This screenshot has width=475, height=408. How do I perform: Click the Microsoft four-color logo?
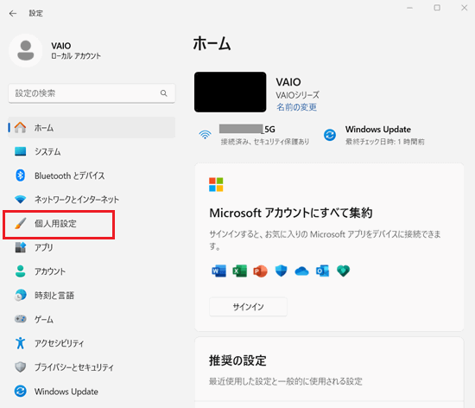tap(216, 185)
